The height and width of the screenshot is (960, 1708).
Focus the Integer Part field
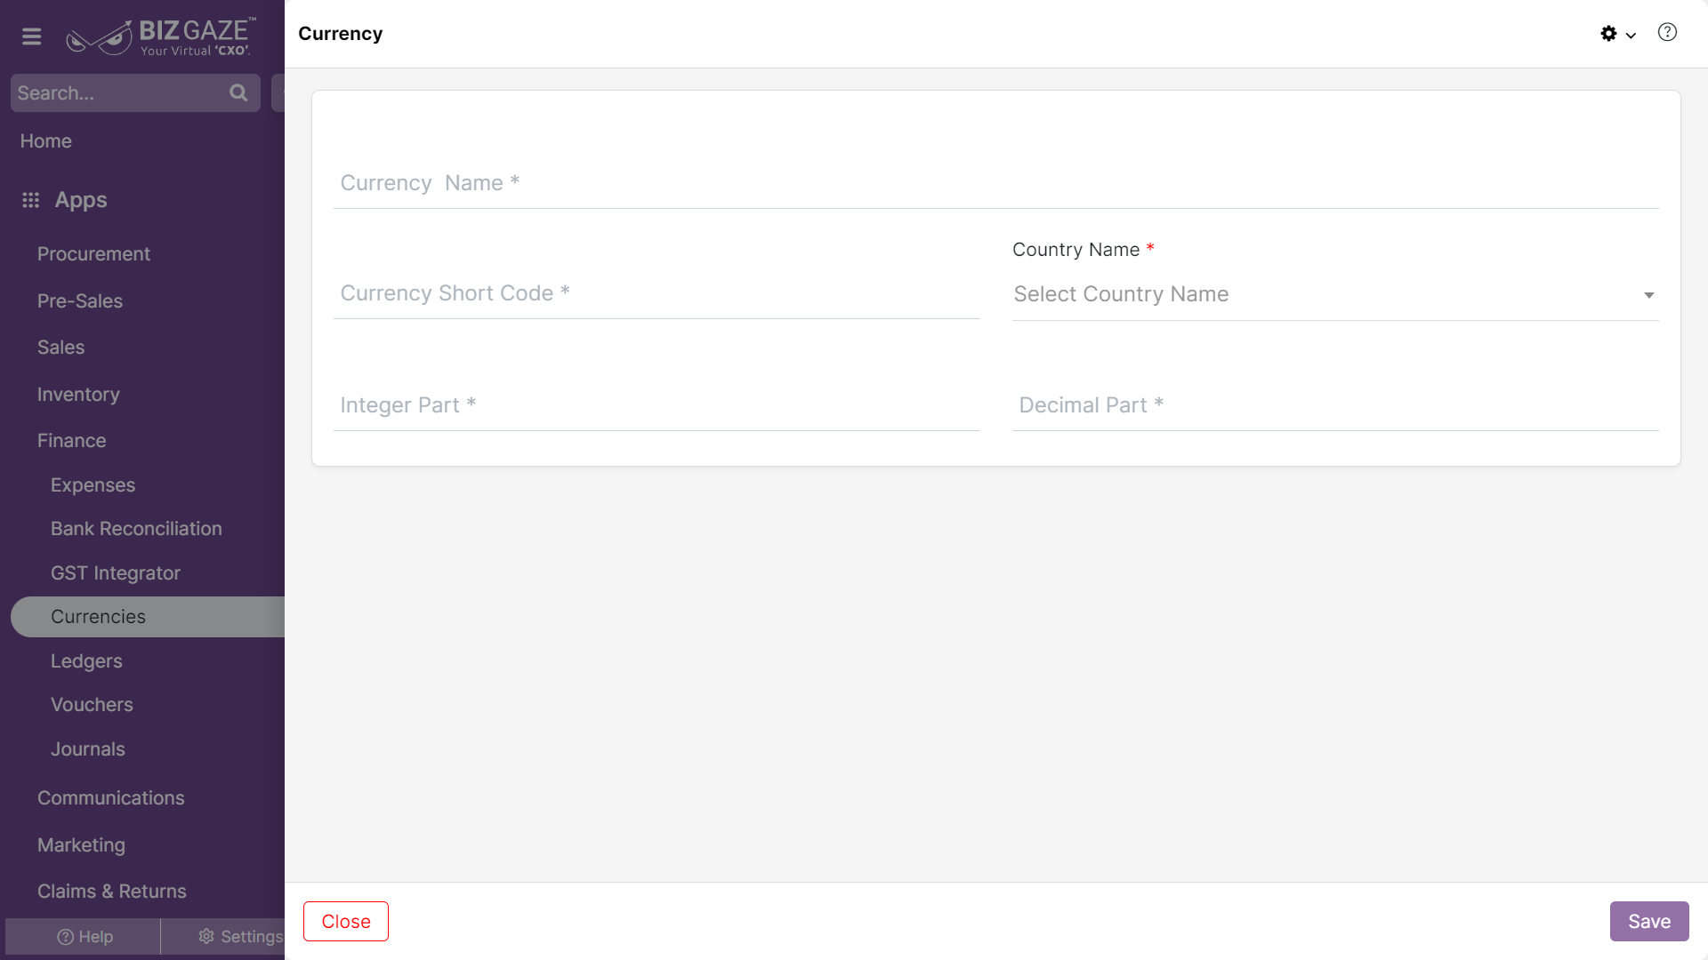tap(657, 405)
